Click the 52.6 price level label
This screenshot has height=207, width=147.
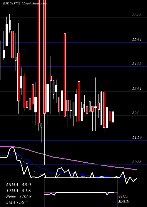(x=136, y=113)
